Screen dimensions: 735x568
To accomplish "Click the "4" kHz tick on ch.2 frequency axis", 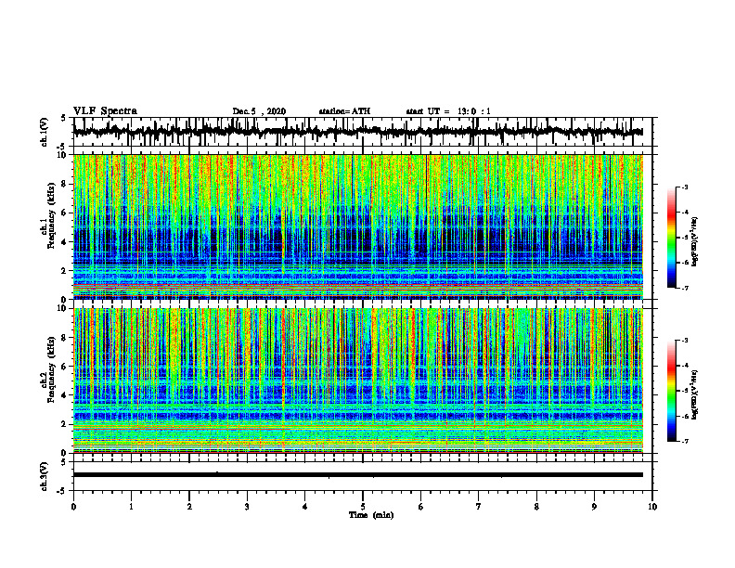I will (65, 395).
